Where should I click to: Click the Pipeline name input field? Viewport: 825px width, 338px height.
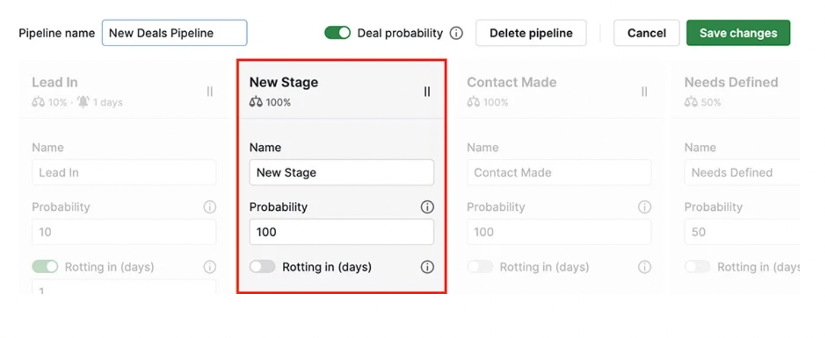click(x=174, y=33)
